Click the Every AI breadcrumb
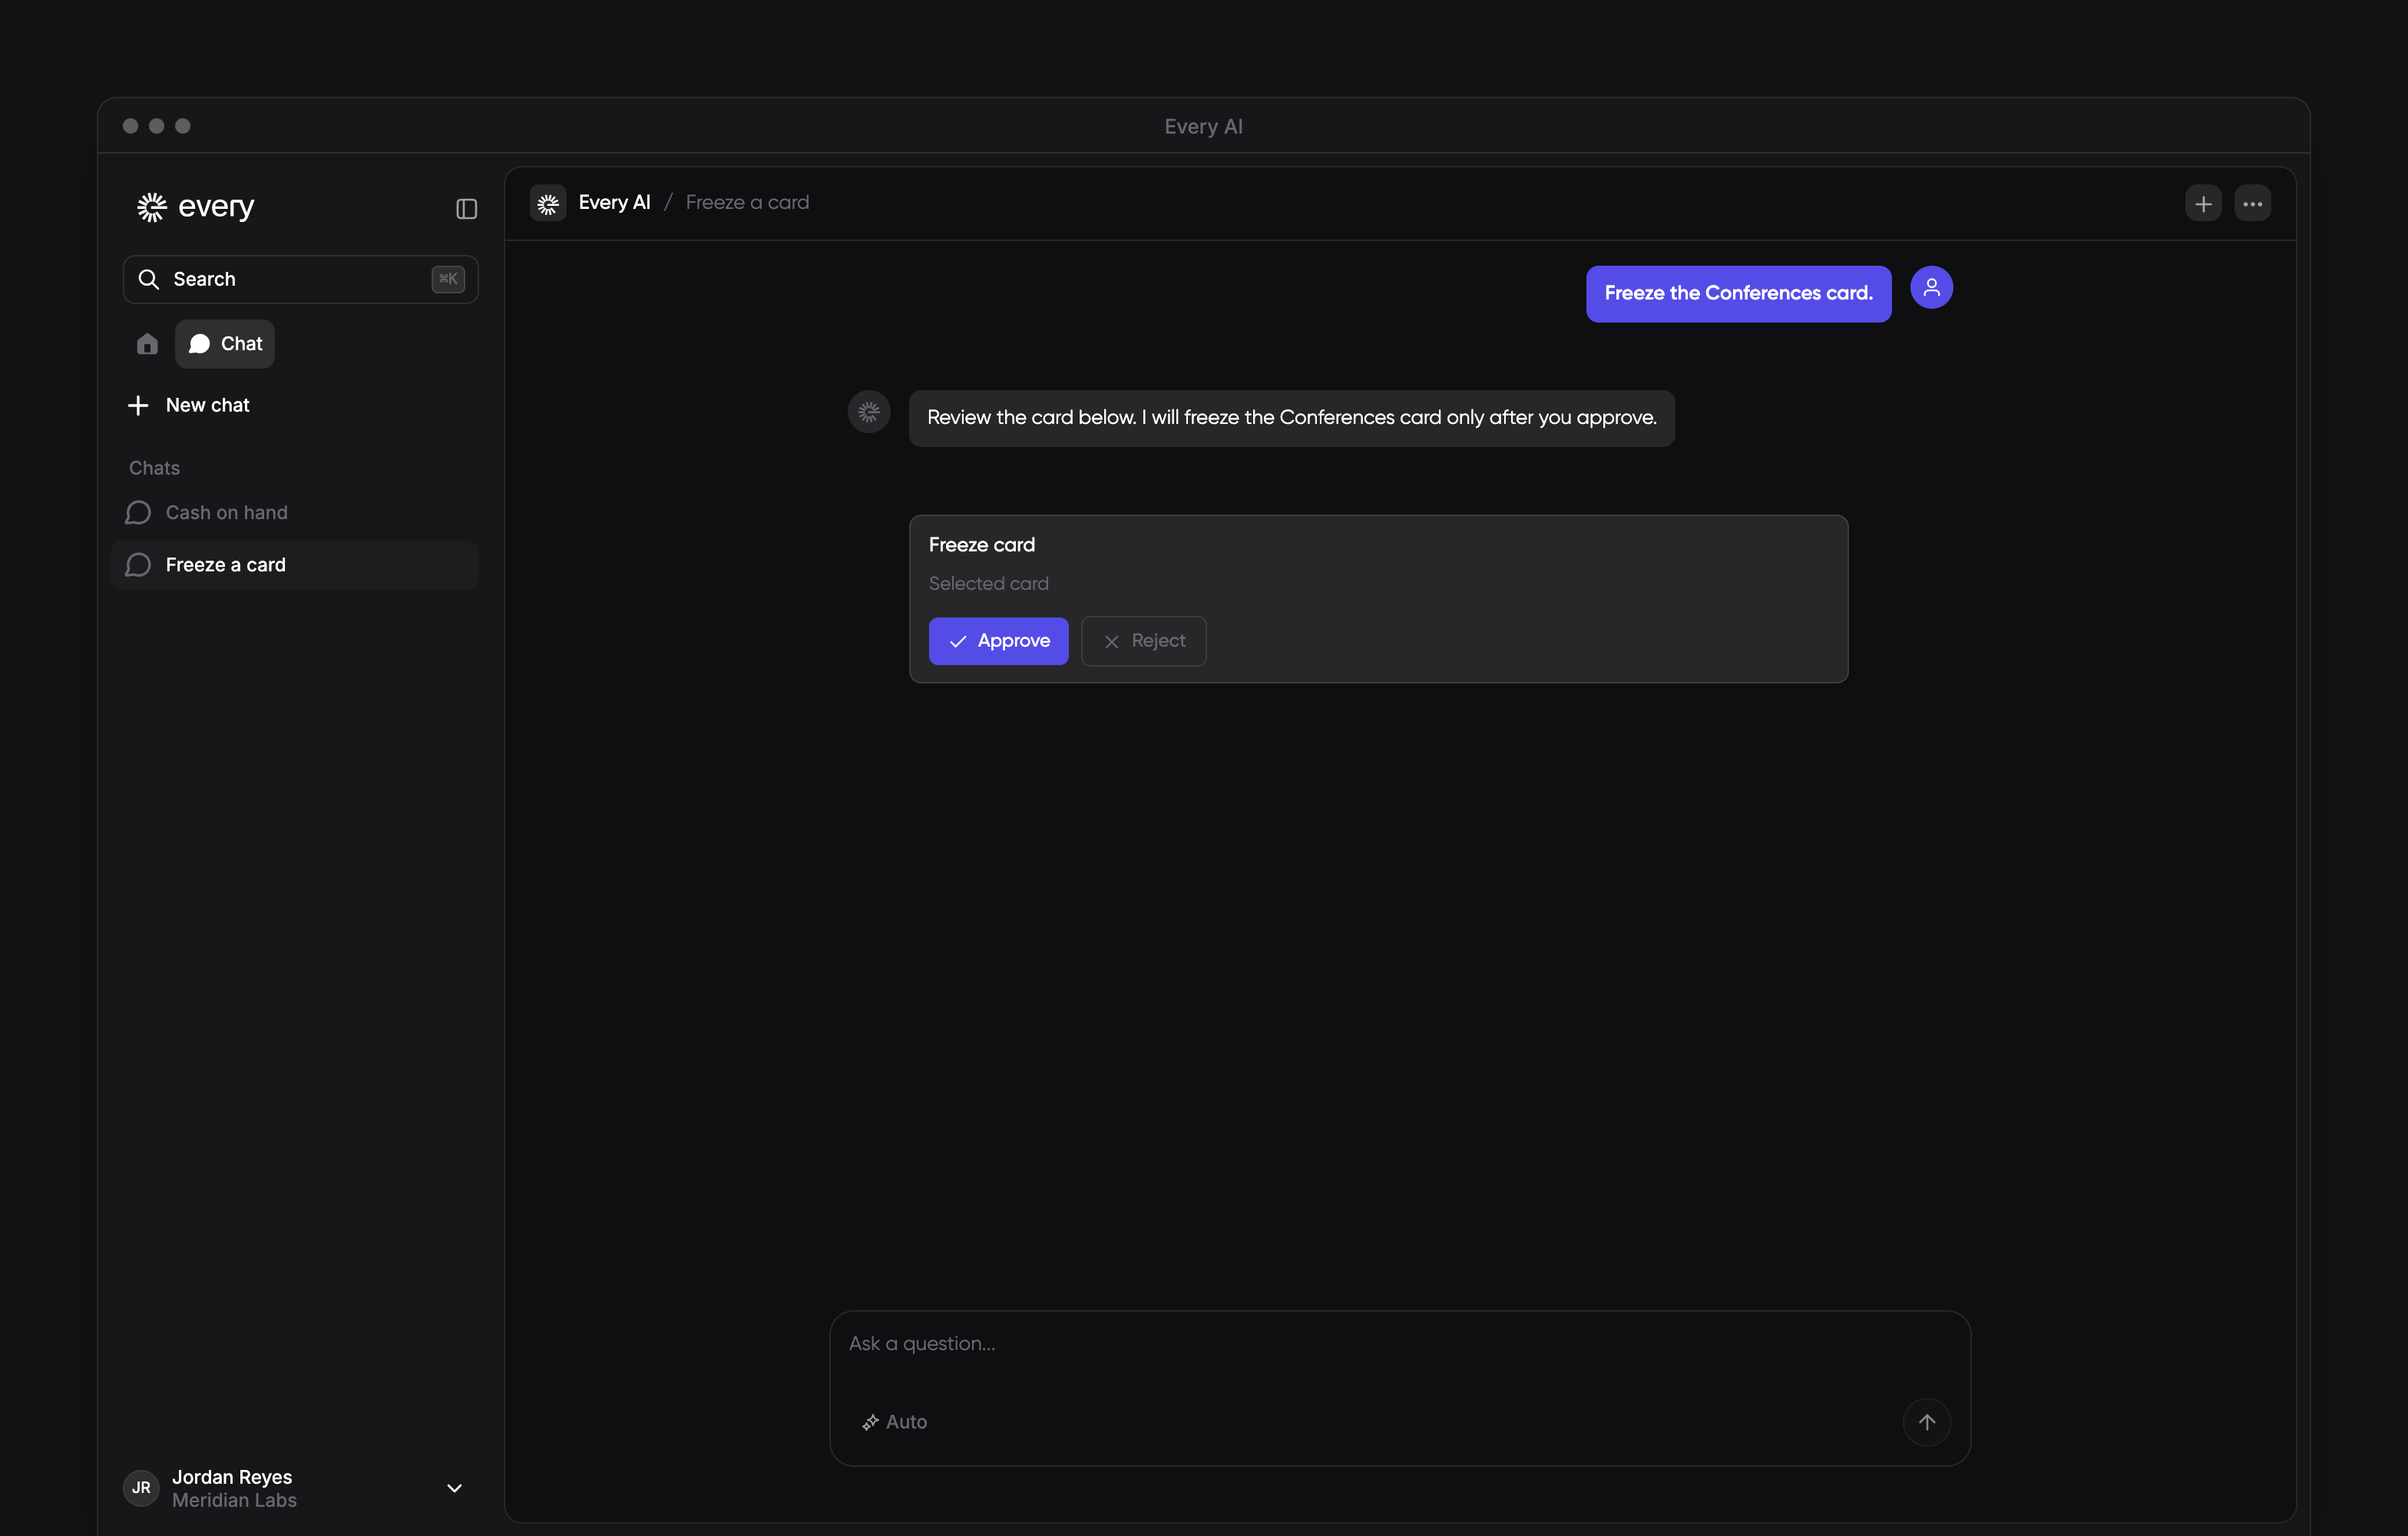 tap(614, 203)
